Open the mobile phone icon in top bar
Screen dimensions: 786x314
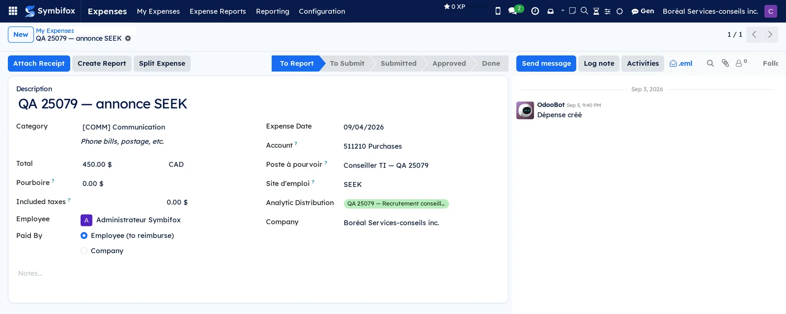[x=498, y=11]
